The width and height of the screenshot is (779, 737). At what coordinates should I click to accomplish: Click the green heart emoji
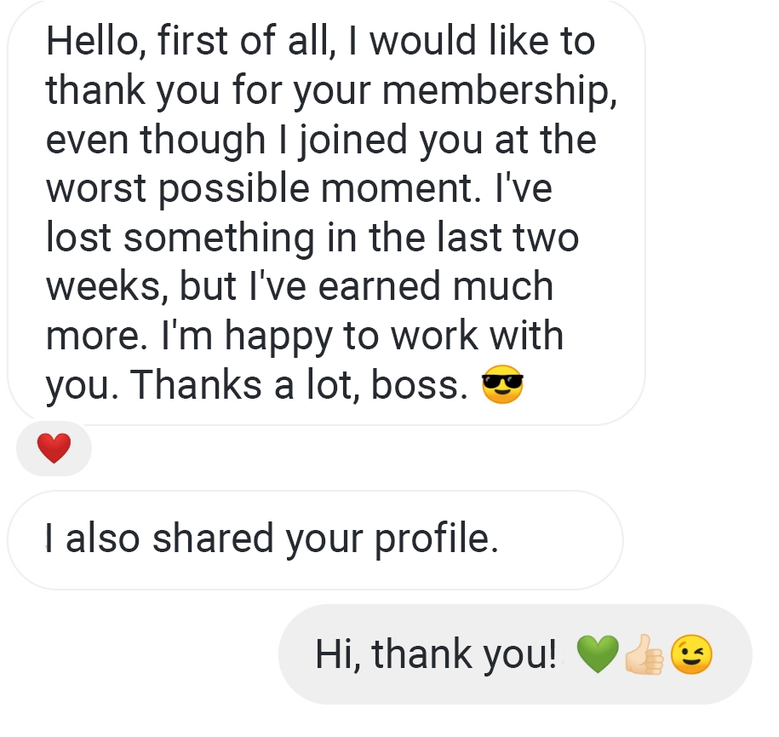[x=596, y=655]
